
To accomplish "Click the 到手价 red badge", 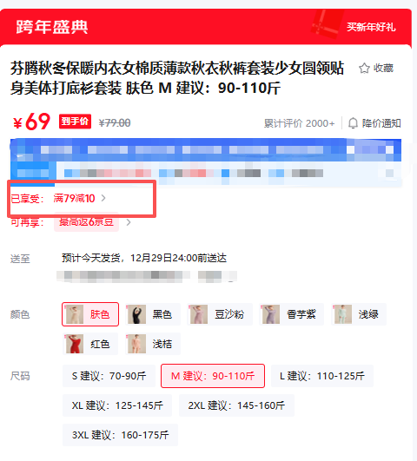I will tap(75, 122).
